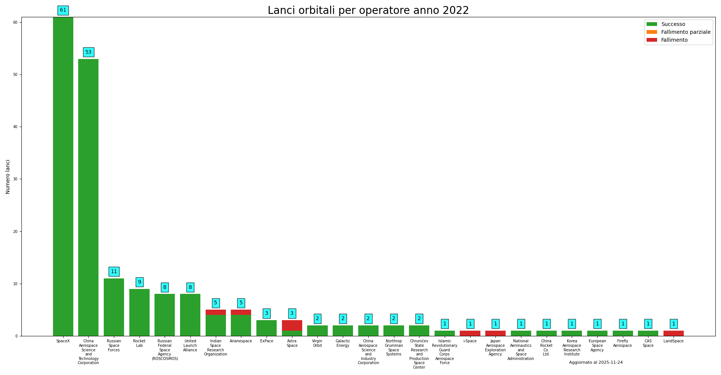
Task: Click the red LandSpace bar
Action: [673, 333]
